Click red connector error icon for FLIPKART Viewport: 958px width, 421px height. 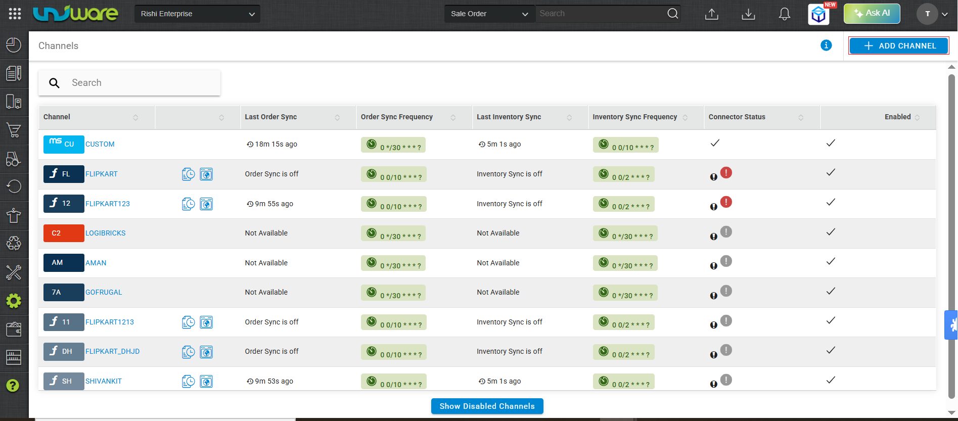click(726, 172)
